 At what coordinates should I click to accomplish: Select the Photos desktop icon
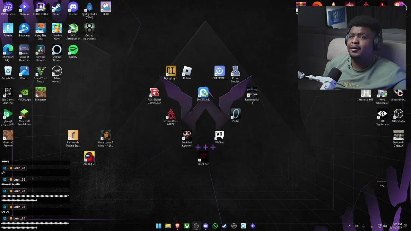click(x=24, y=73)
